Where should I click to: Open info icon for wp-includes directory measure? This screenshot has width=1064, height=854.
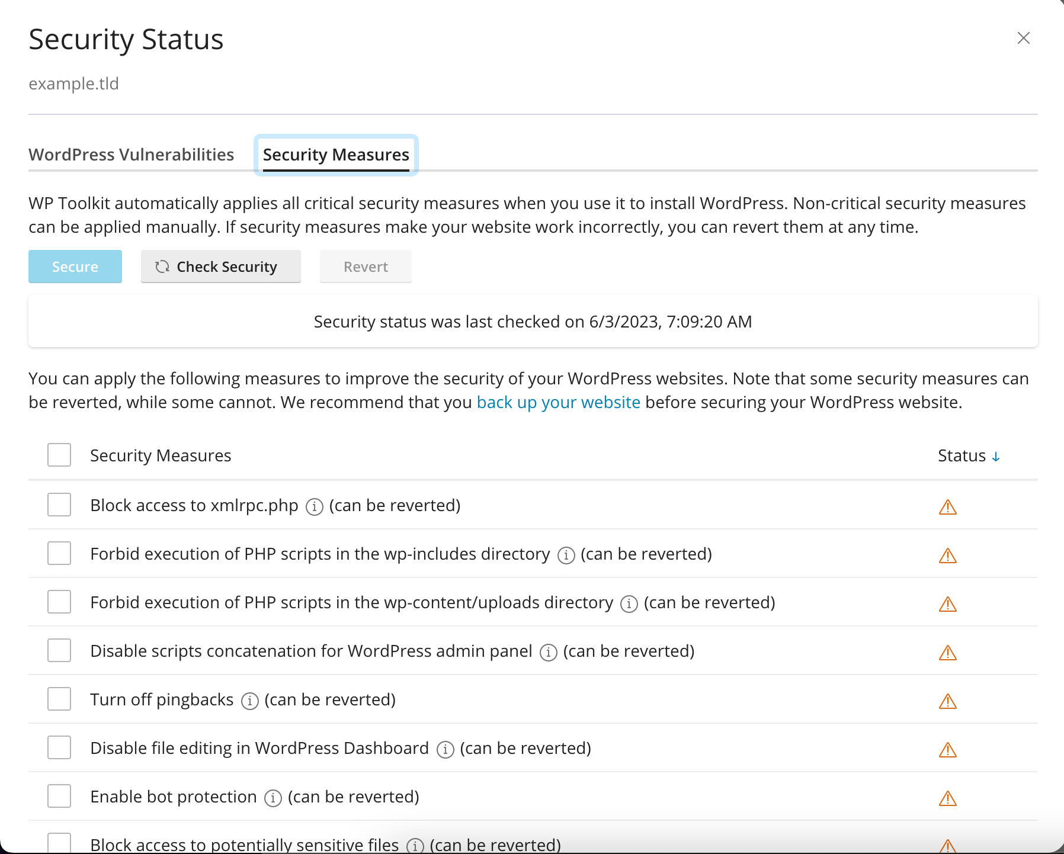566,556
